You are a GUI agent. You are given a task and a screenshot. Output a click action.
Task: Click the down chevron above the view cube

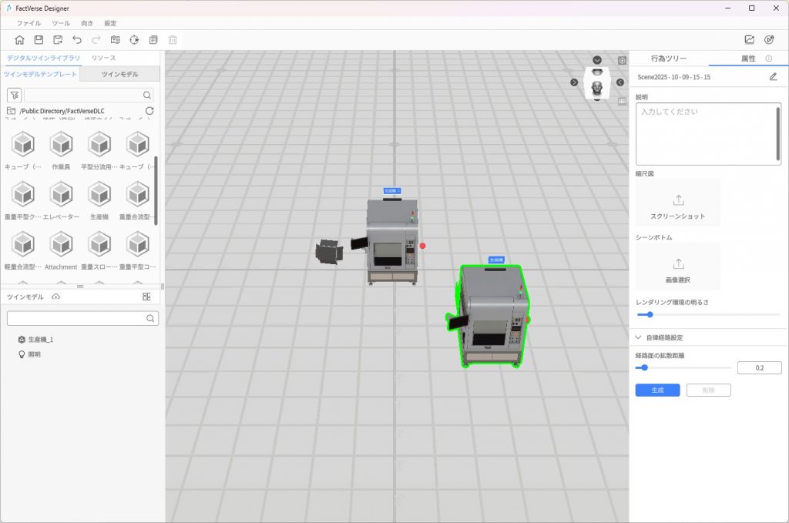point(597,60)
